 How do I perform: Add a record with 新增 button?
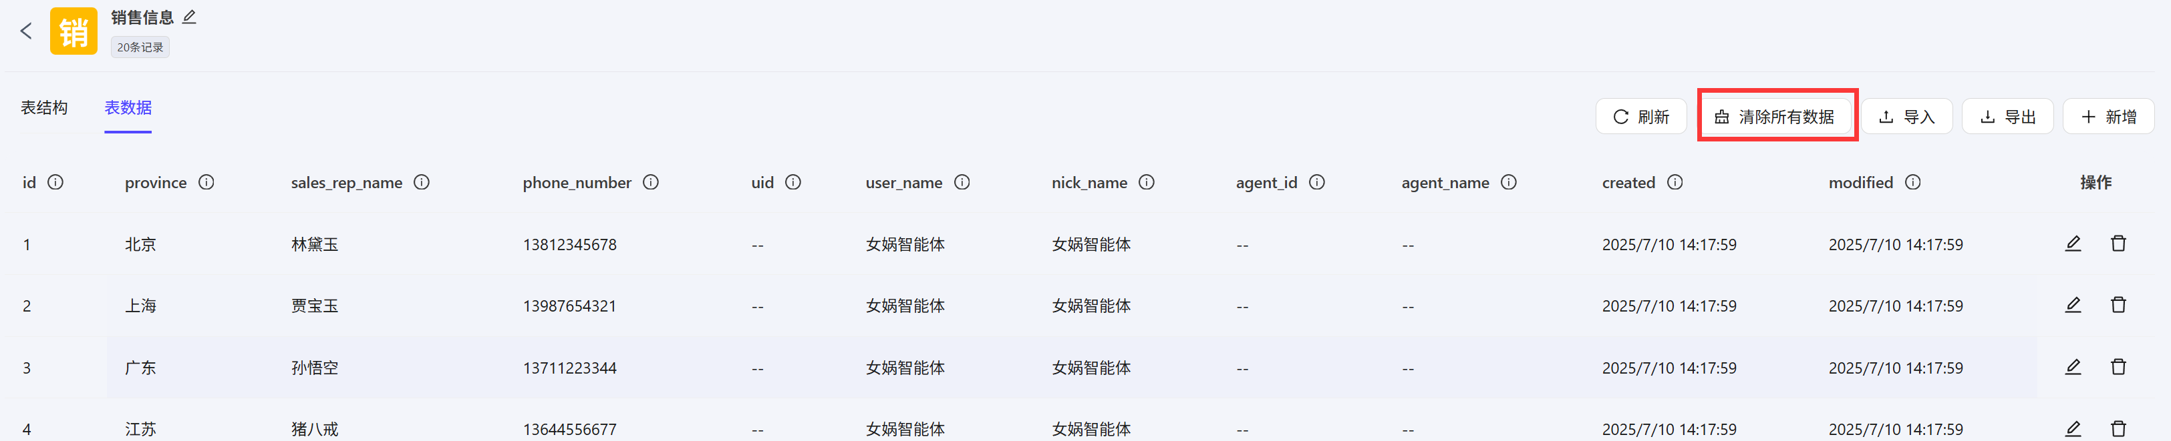point(2108,117)
